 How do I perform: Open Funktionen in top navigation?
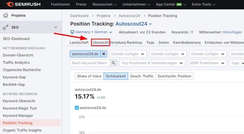61,4
